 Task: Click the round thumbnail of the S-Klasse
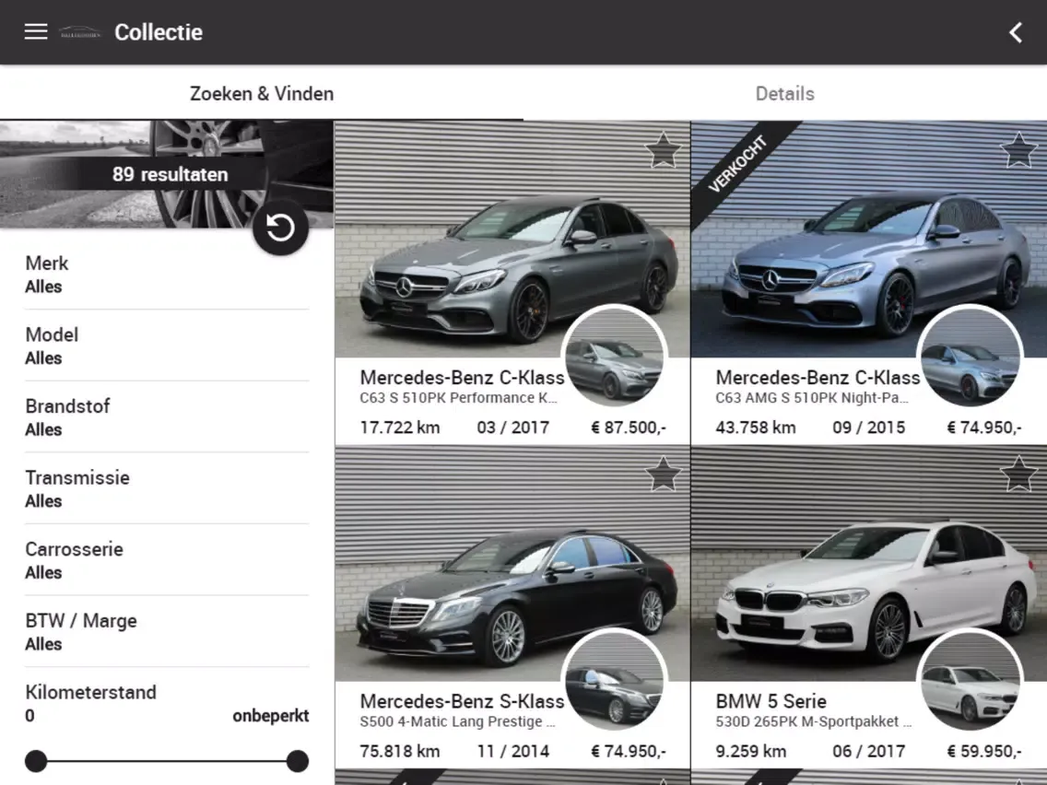pos(615,681)
